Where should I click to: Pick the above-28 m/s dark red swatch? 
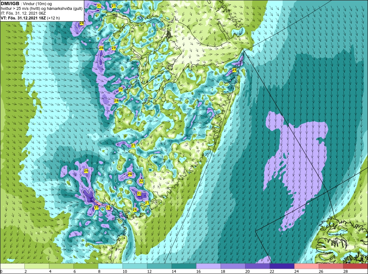pyautogui.click(x=355, y=266)
